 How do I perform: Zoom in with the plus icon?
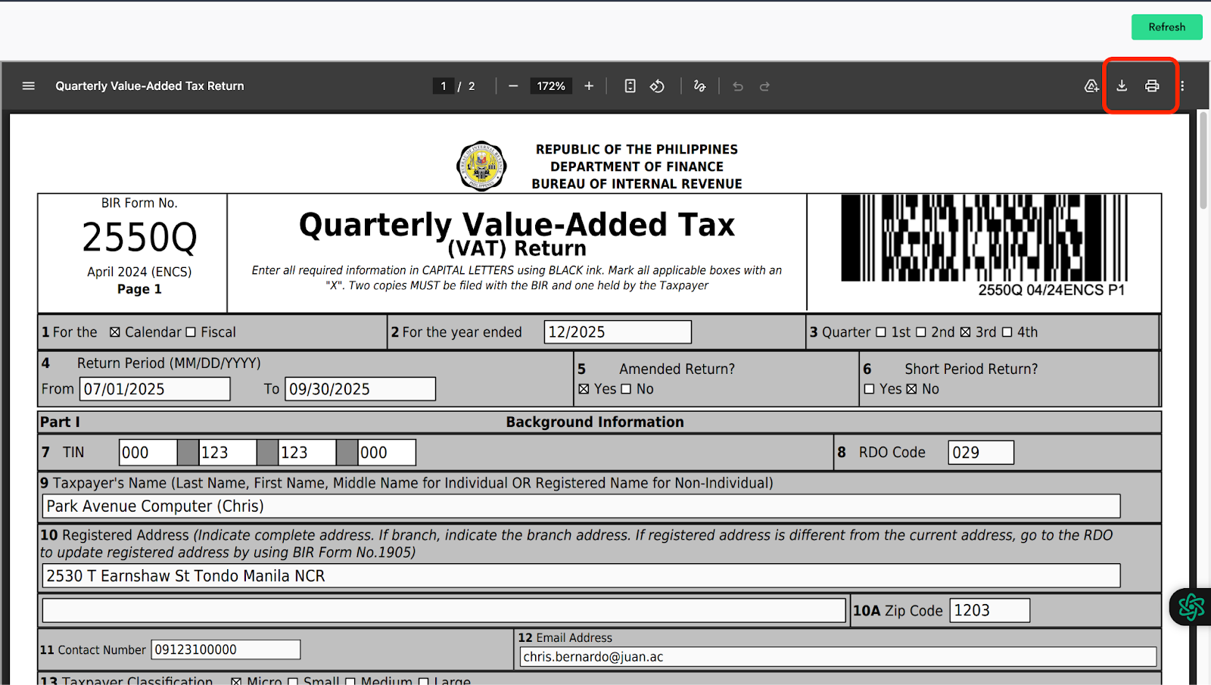click(x=589, y=86)
